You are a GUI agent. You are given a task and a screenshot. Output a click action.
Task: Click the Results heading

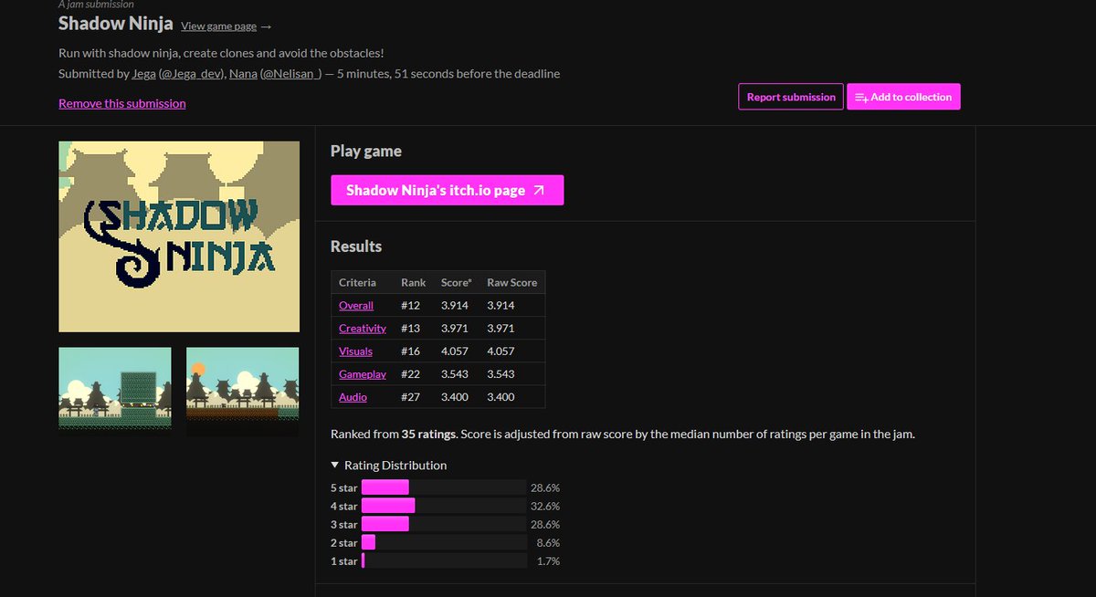click(356, 246)
